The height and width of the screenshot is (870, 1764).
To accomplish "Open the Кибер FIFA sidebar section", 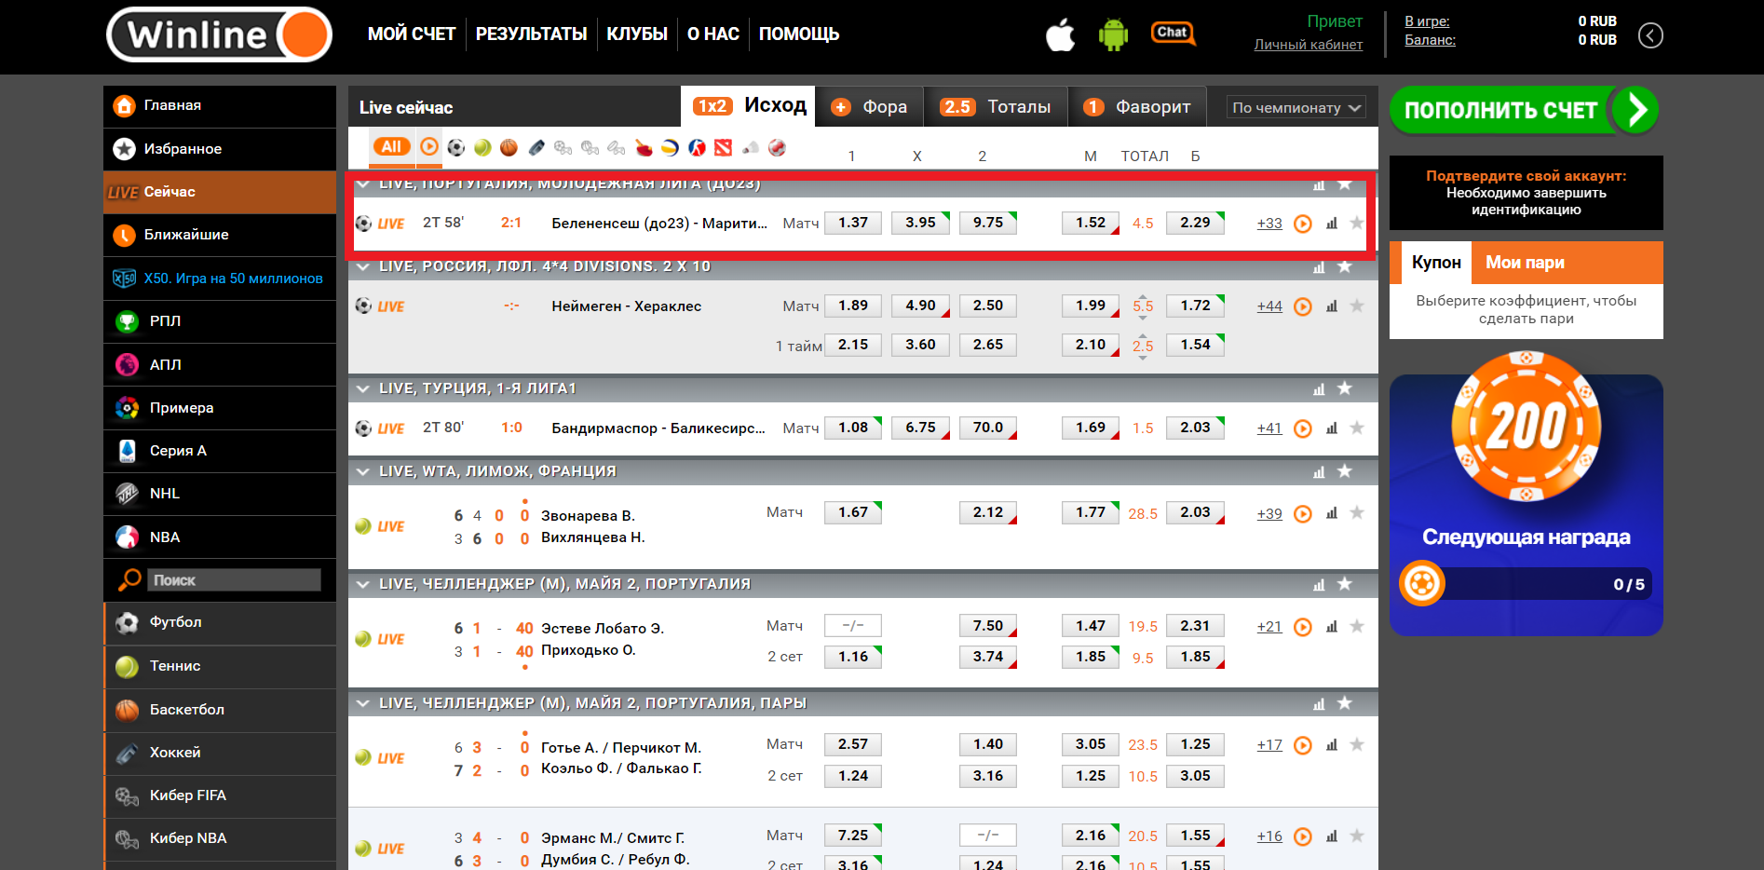I will click(x=220, y=796).
